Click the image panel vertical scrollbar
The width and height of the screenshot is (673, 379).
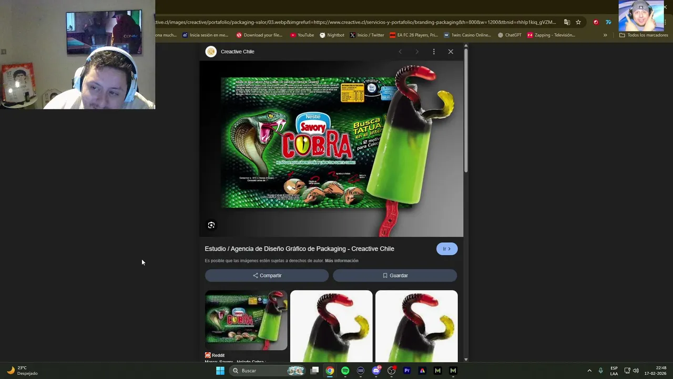click(x=466, y=111)
